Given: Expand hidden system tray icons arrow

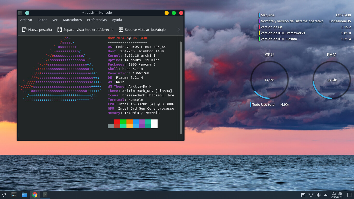Looking at the screenshot, I should click(x=326, y=195).
